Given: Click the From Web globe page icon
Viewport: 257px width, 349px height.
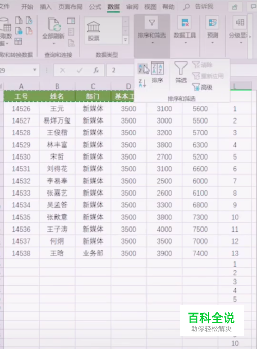Looking at the screenshot, I should [x=19, y=31].
